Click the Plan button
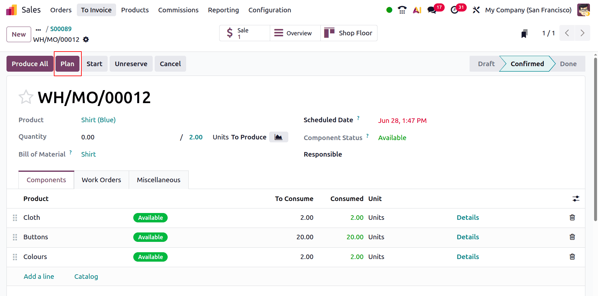 point(67,64)
